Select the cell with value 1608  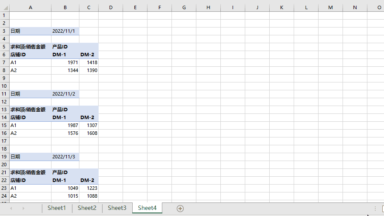coord(89,133)
